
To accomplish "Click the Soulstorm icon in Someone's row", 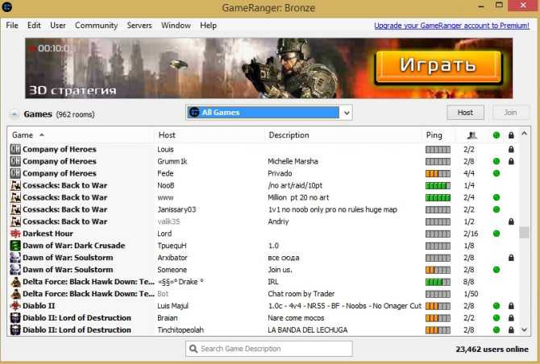I will coord(15,270).
